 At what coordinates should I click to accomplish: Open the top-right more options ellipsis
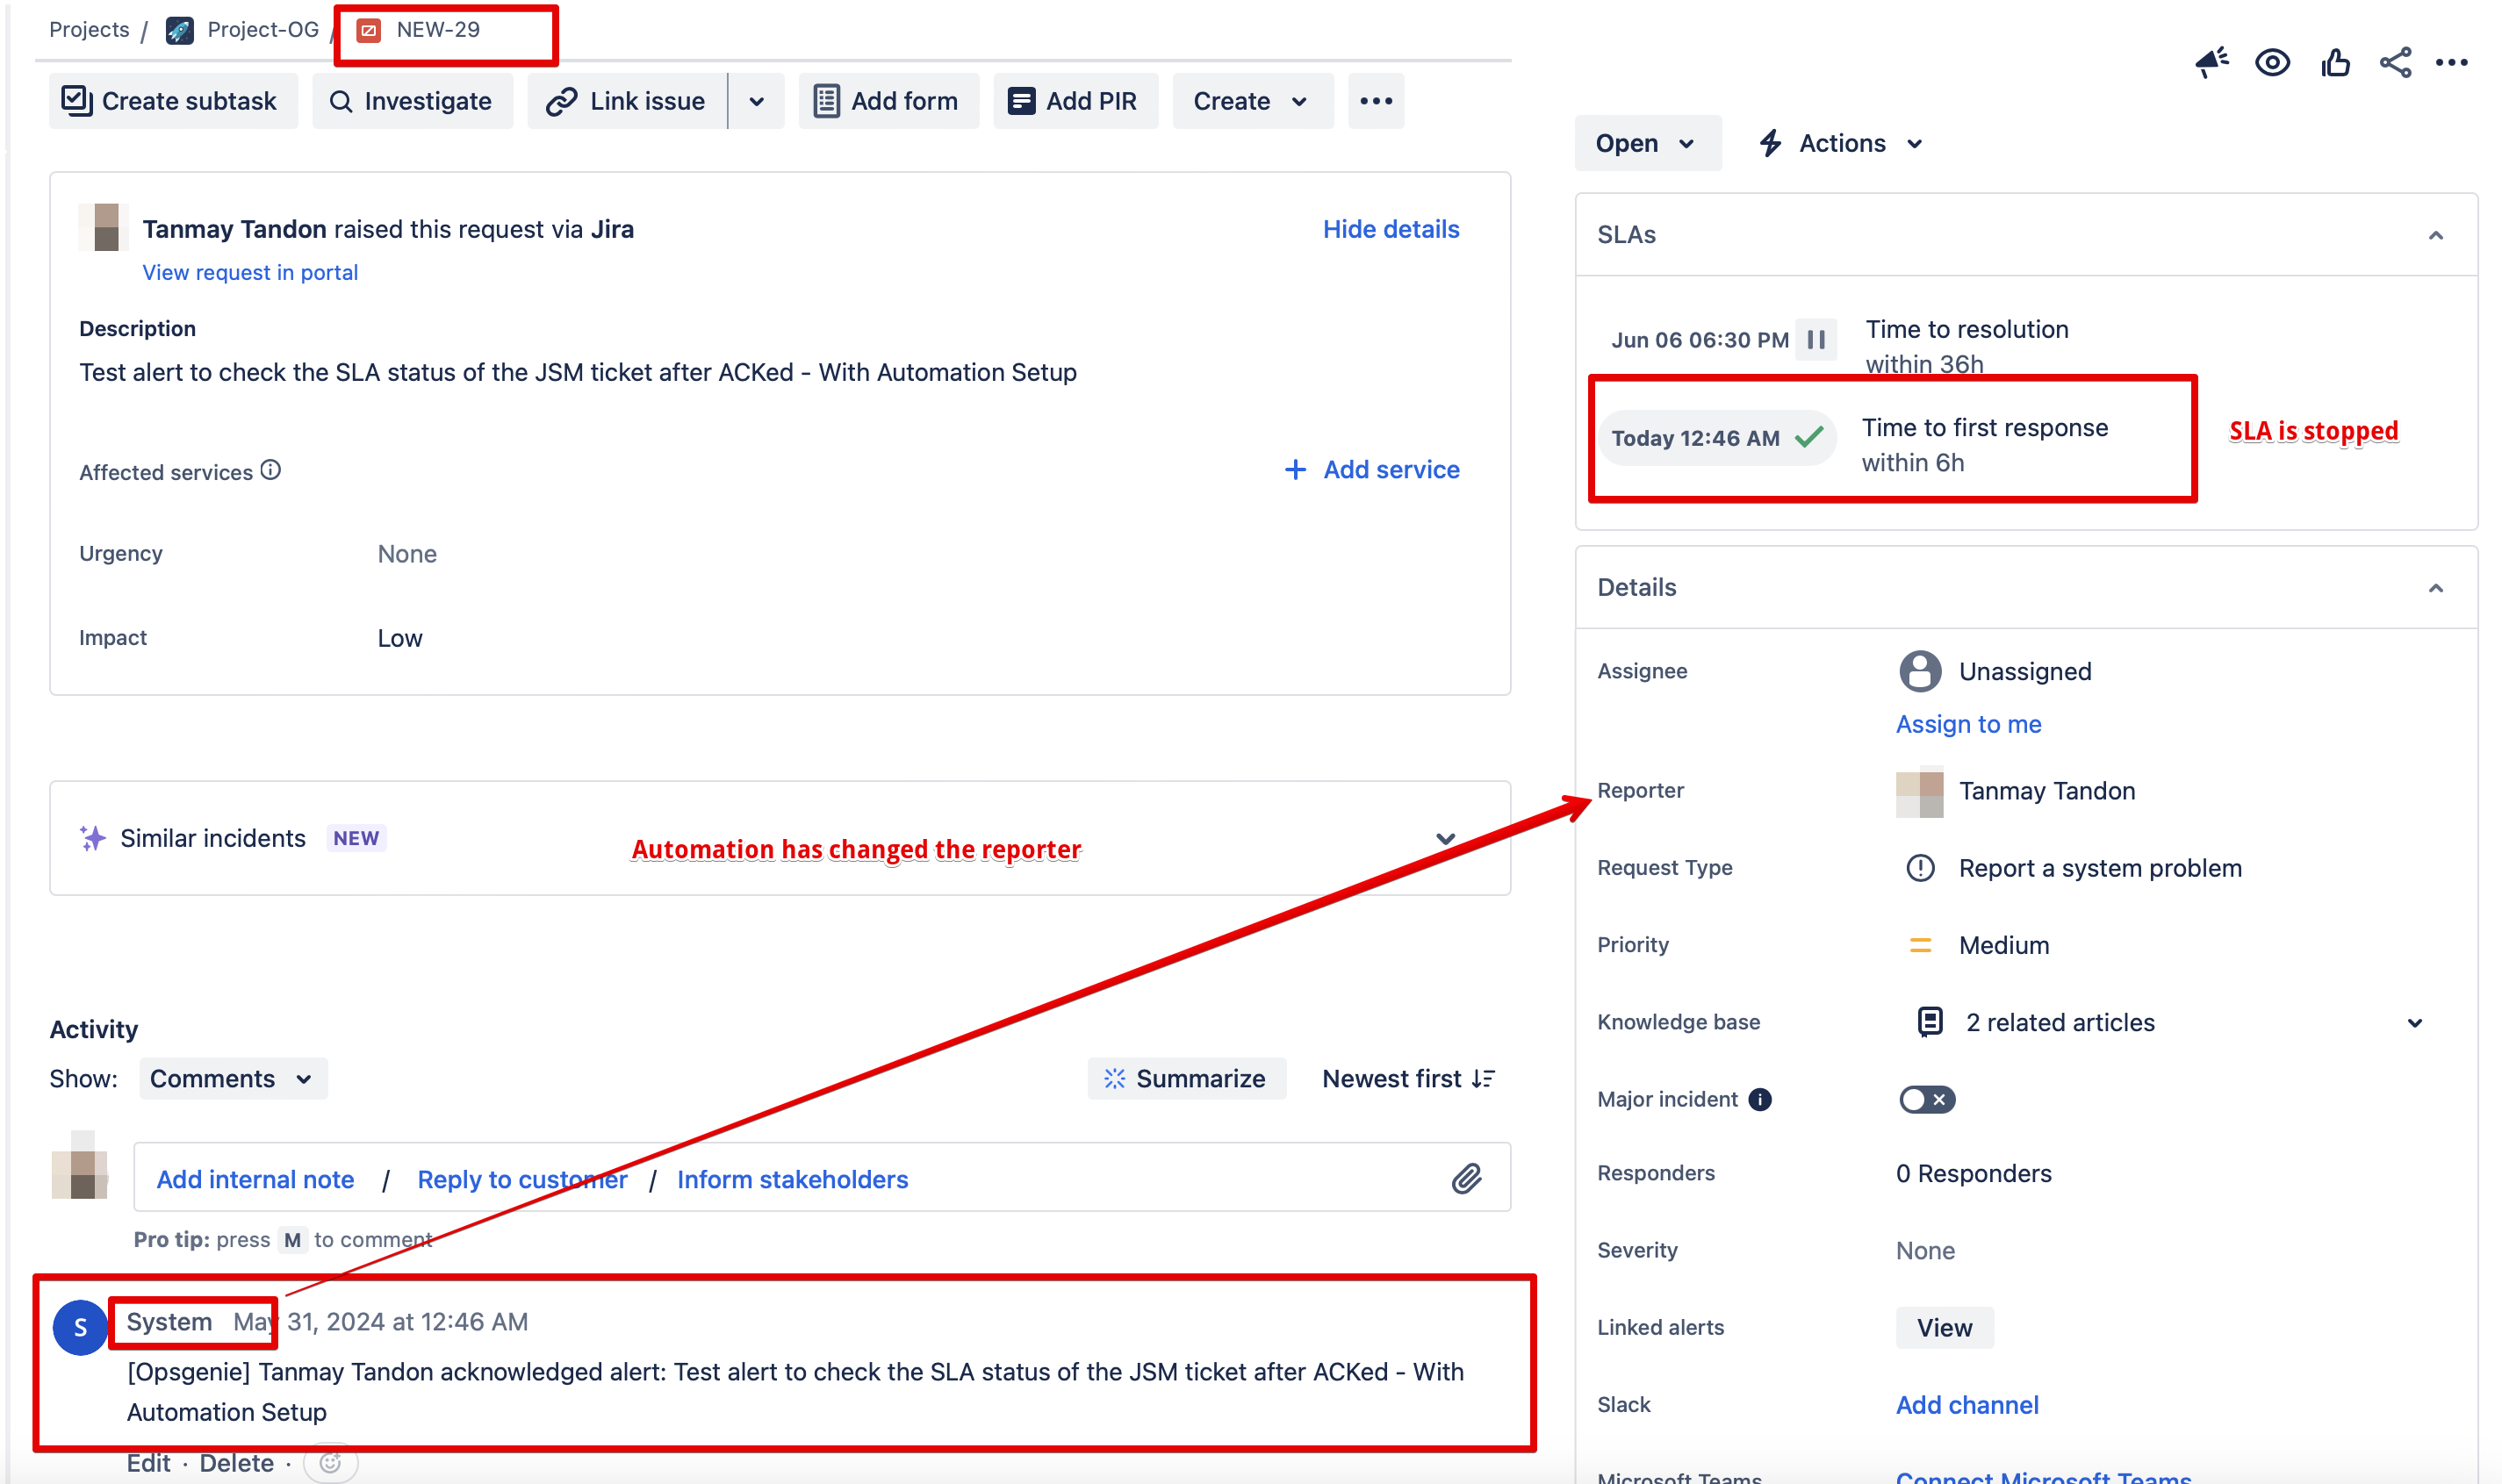[2452, 63]
